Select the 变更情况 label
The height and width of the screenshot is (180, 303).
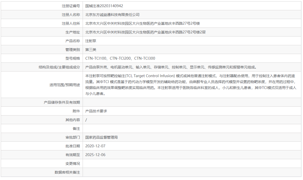point(72,164)
